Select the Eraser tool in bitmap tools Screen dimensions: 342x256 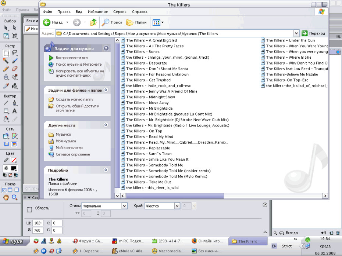click(14, 69)
